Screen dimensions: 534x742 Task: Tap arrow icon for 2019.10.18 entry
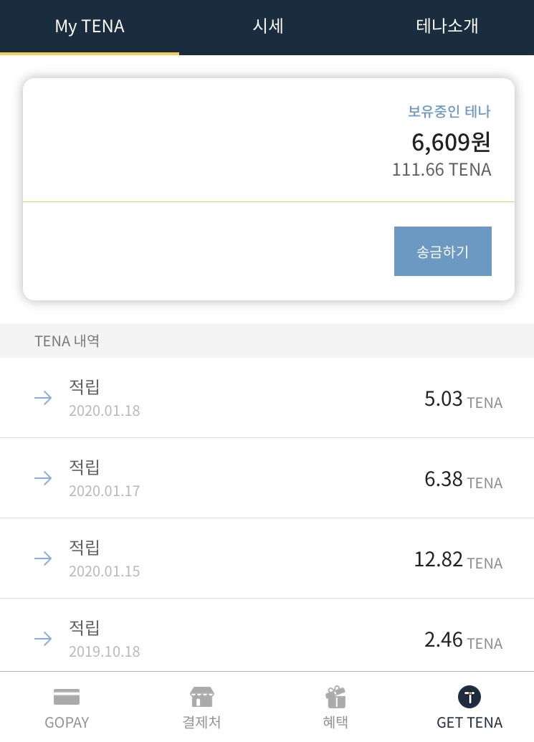pos(43,639)
